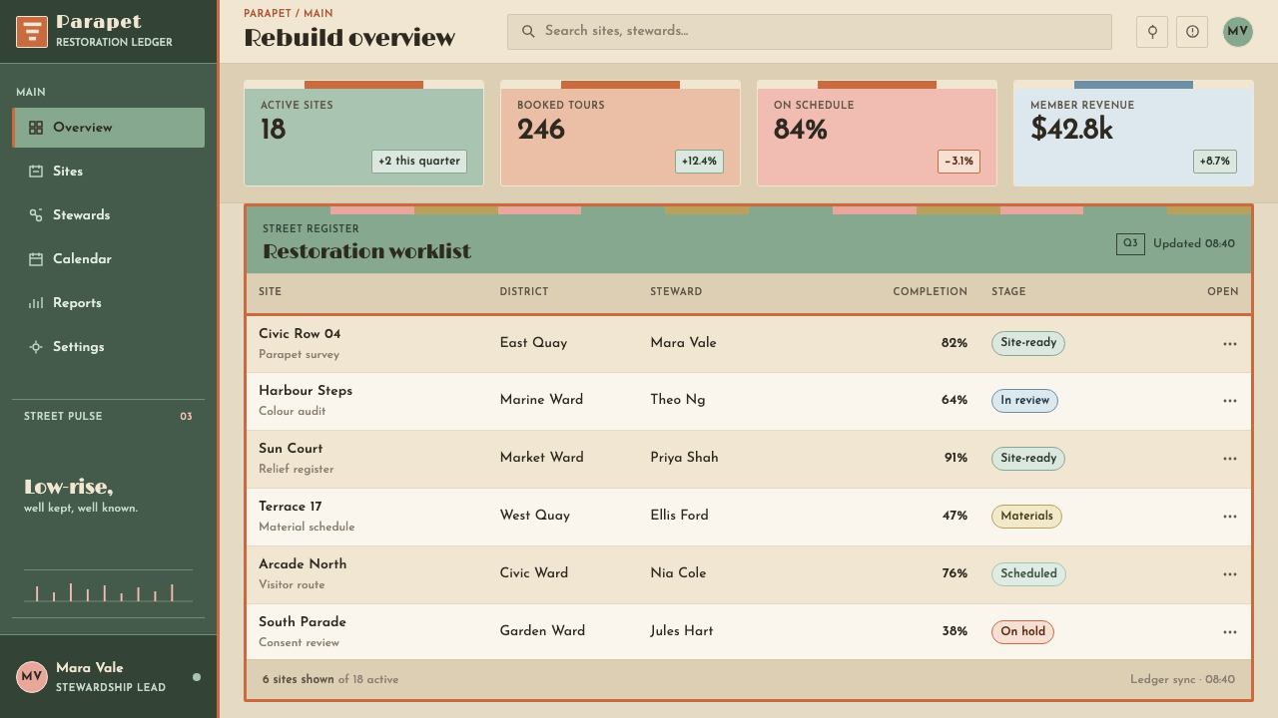Select Reports in the main menu
This screenshot has height=718, width=1278.
(108, 303)
